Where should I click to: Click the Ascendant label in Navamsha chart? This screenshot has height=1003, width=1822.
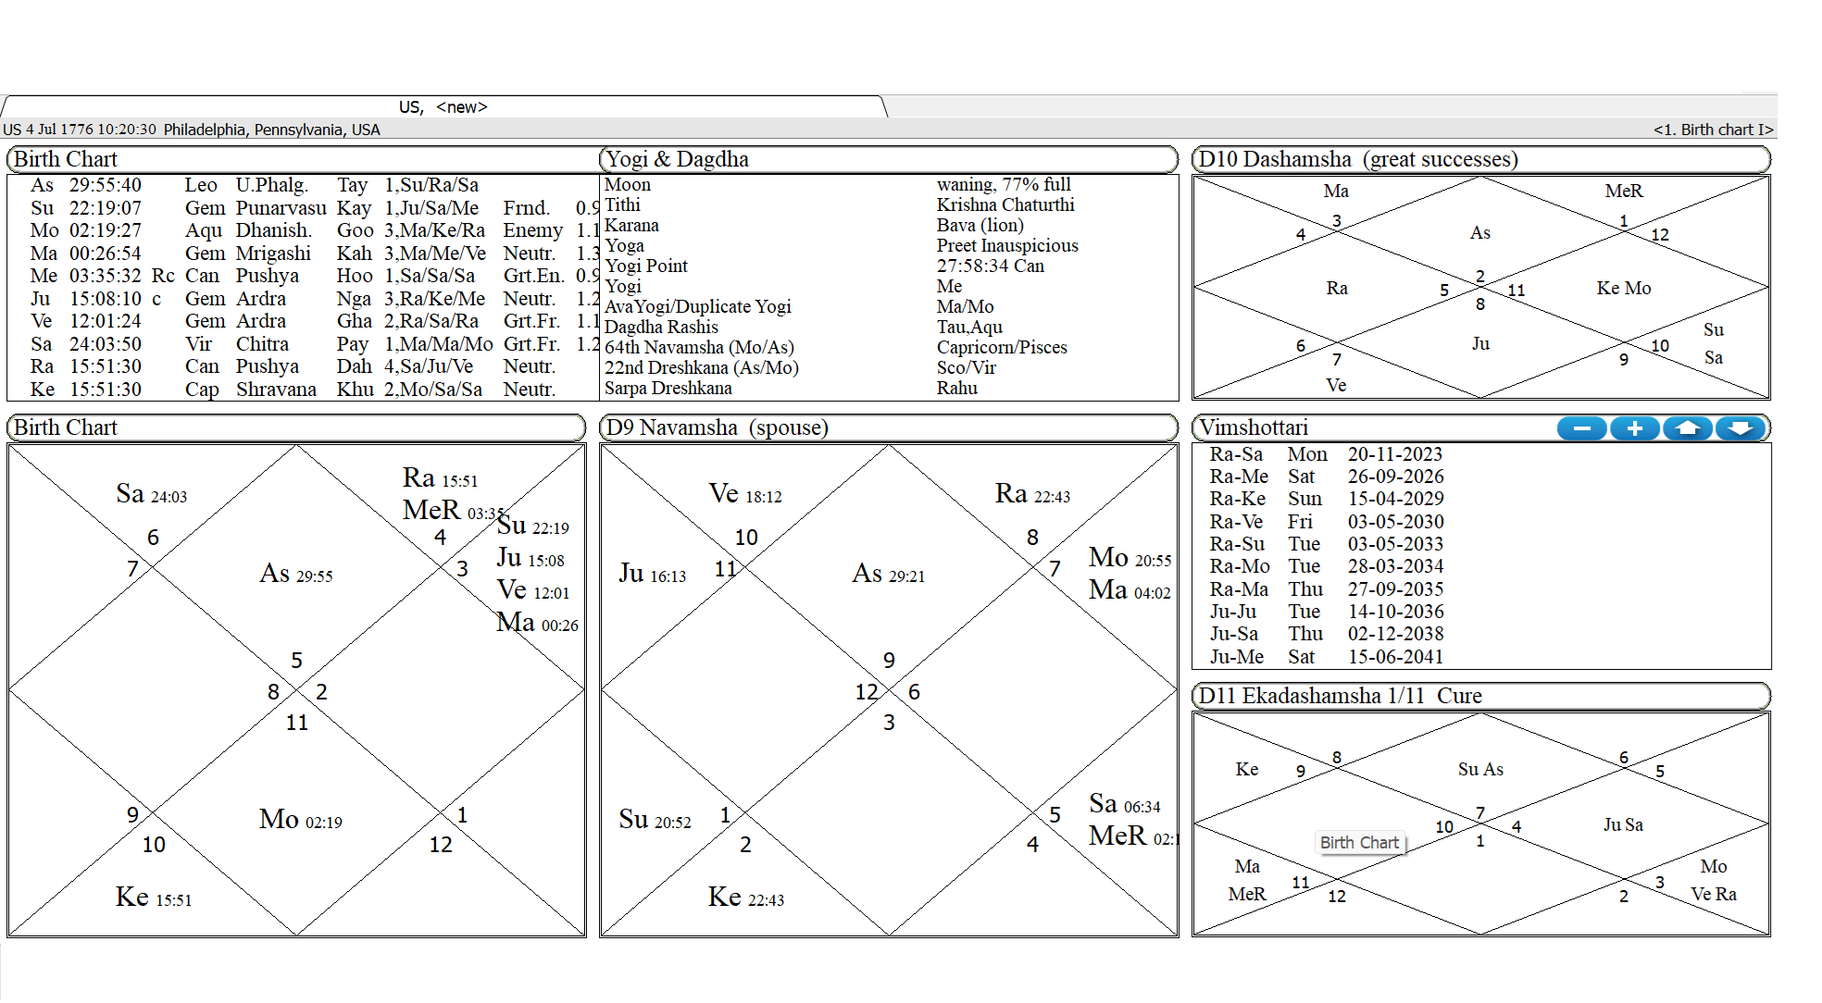867,574
